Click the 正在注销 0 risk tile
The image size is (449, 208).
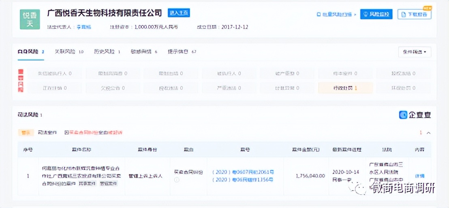coord(55,88)
